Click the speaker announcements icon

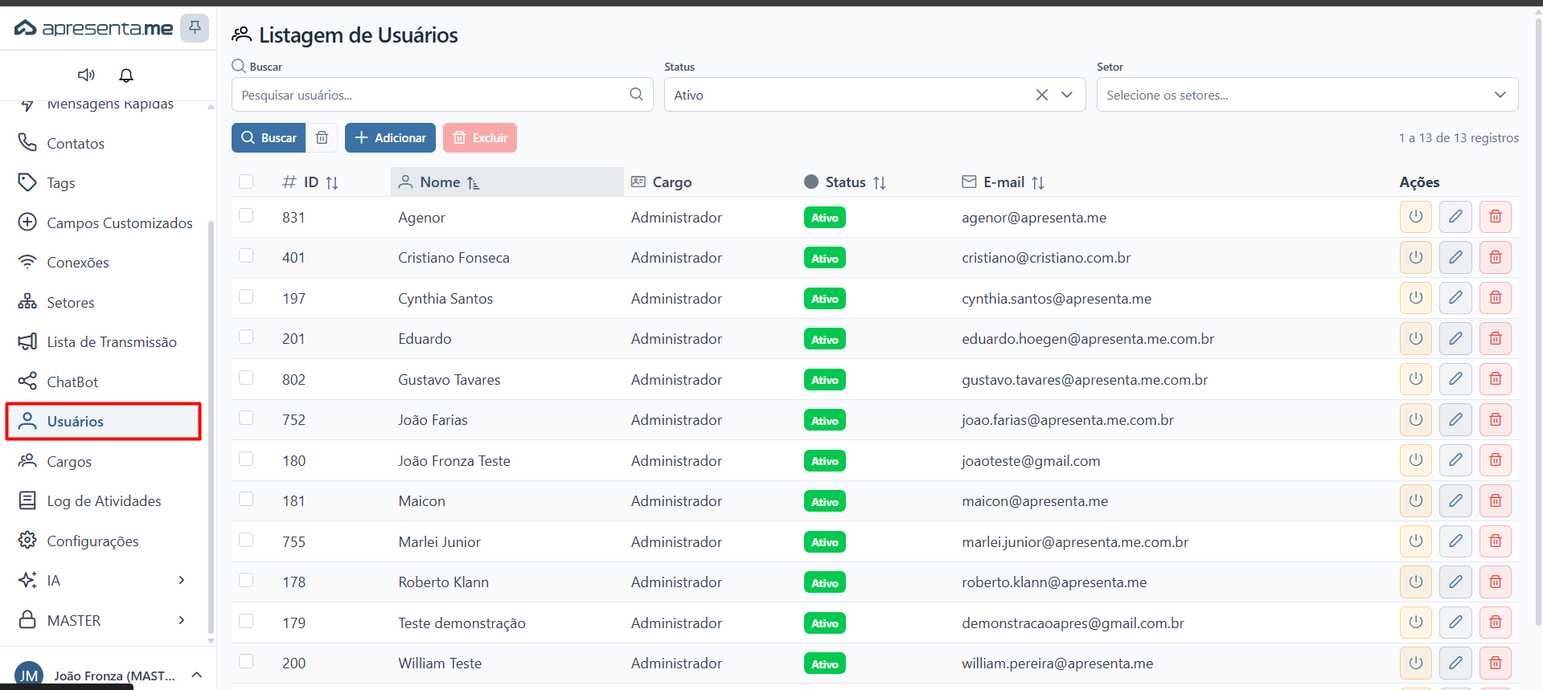coord(86,75)
